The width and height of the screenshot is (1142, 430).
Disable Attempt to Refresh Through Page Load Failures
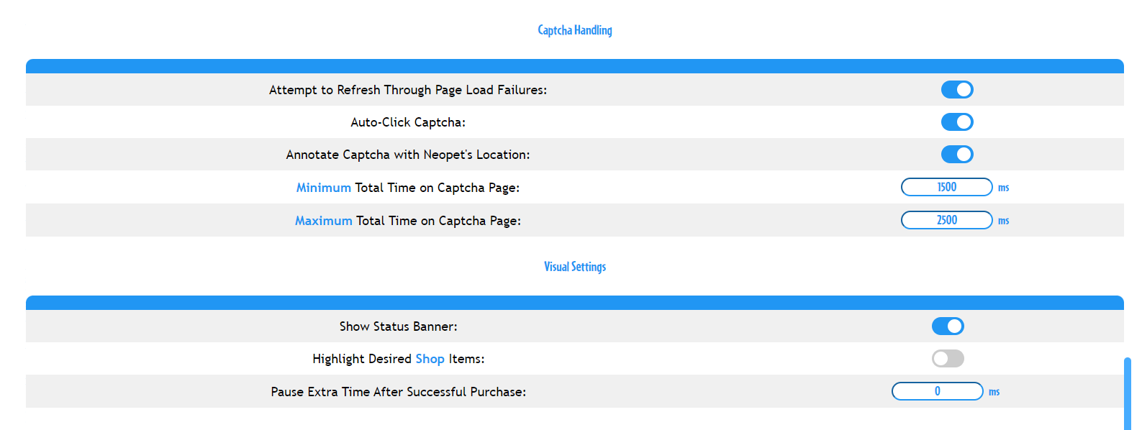pyautogui.click(x=957, y=89)
